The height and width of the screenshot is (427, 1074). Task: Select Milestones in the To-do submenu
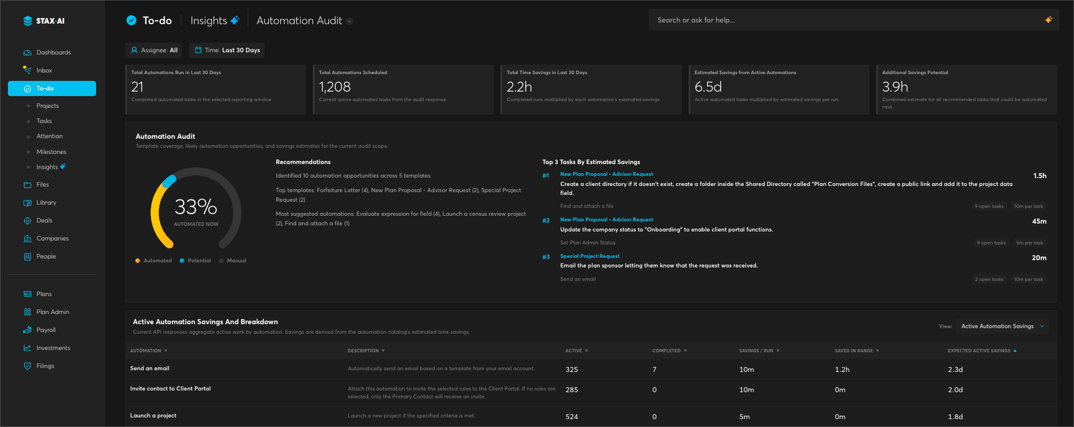coord(51,152)
